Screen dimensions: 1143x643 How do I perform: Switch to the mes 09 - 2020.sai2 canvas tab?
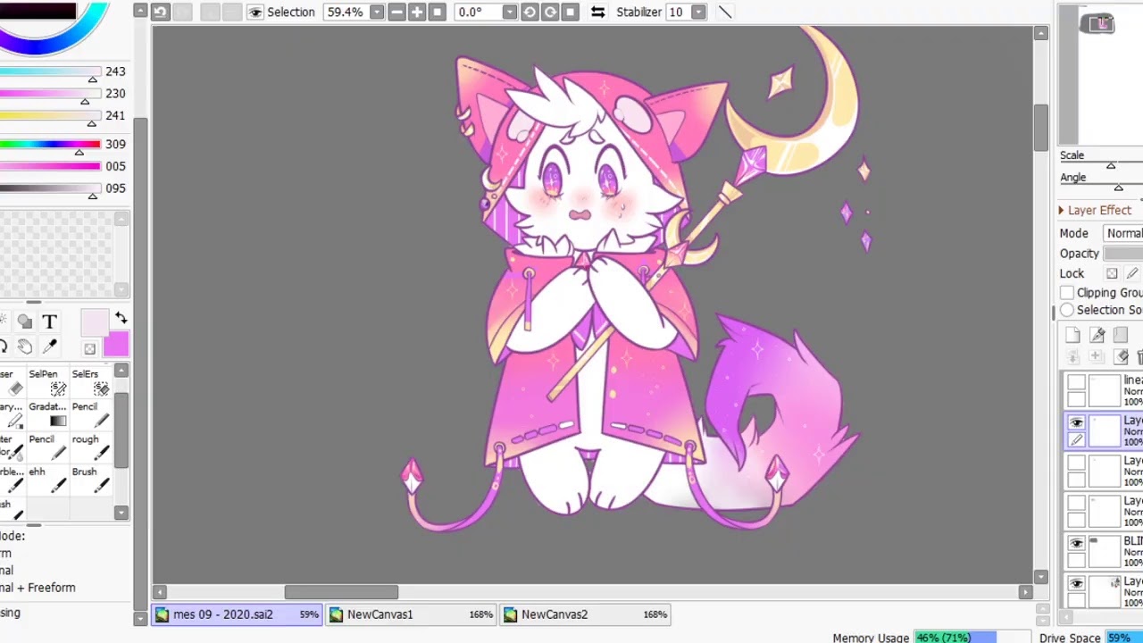[x=237, y=614]
